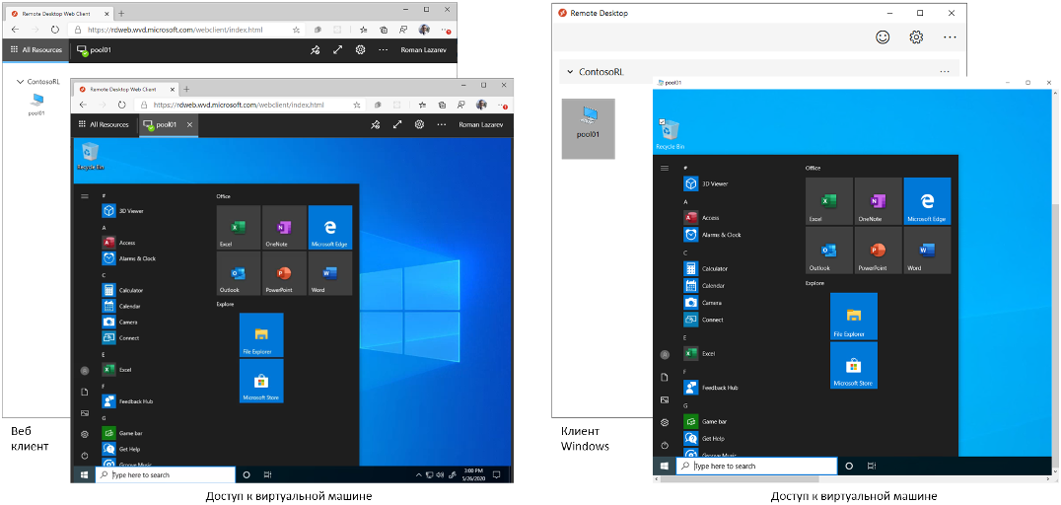The image size is (1061, 505).
Task: Launch Feedback Hub in Windows client app list
Action: coord(711,388)
